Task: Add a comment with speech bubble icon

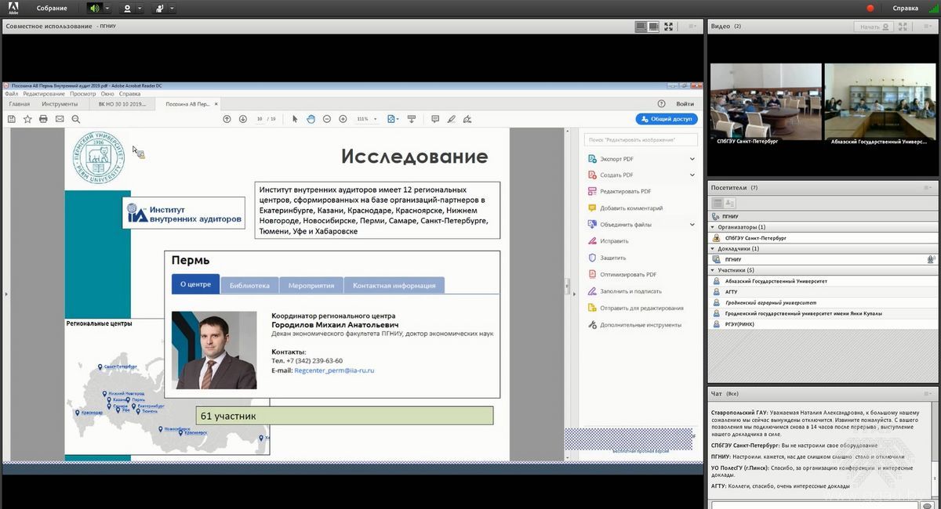Action: pos(435,119)
